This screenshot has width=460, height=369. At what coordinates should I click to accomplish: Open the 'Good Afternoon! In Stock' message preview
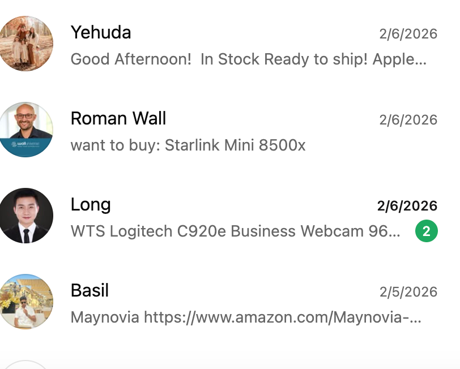[x=248, y=59]
